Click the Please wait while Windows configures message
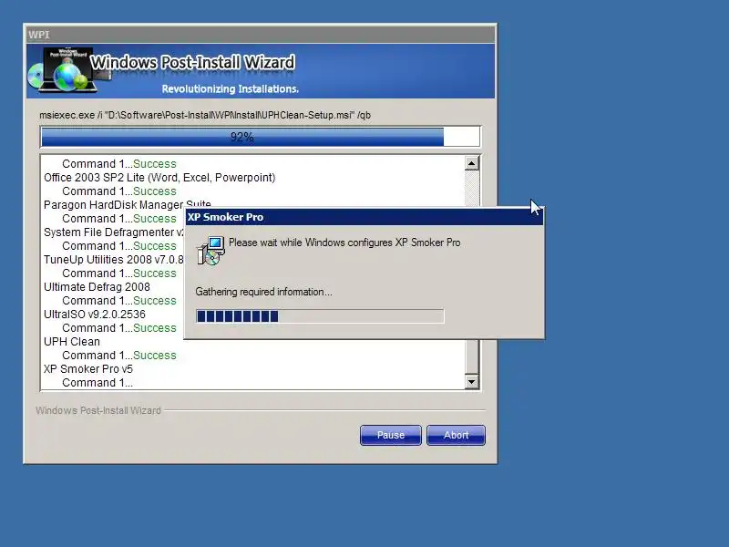Screen dimensions: 729x547 (x=344, y=243)
